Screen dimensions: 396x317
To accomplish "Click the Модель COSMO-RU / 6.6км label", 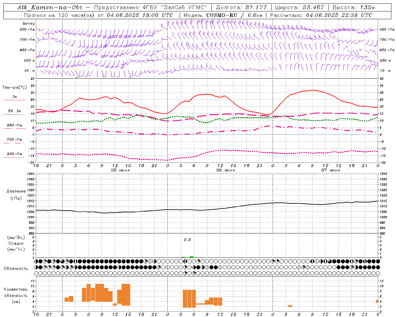I will click(x=223, y=15).
